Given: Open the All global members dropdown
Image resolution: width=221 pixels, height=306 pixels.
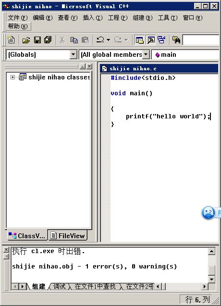Looking at the screenshot, I should (x=146, y=54).
